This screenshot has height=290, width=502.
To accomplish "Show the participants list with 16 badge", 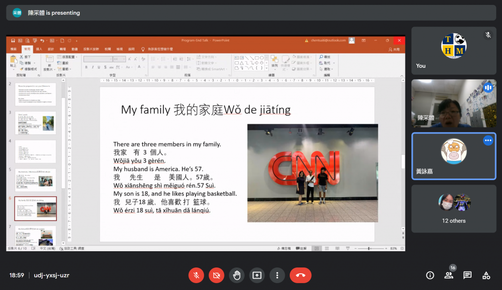I will 449,275.
